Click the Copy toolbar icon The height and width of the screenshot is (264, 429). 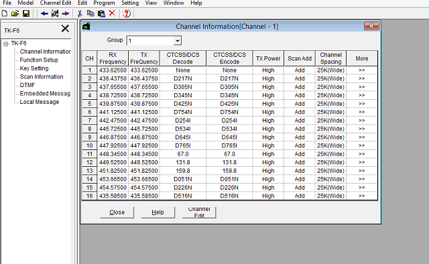click(x=90, y=13)
